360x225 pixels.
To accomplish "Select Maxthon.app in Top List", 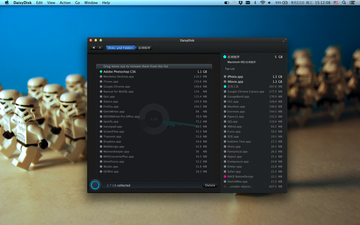I will point(253,106).
